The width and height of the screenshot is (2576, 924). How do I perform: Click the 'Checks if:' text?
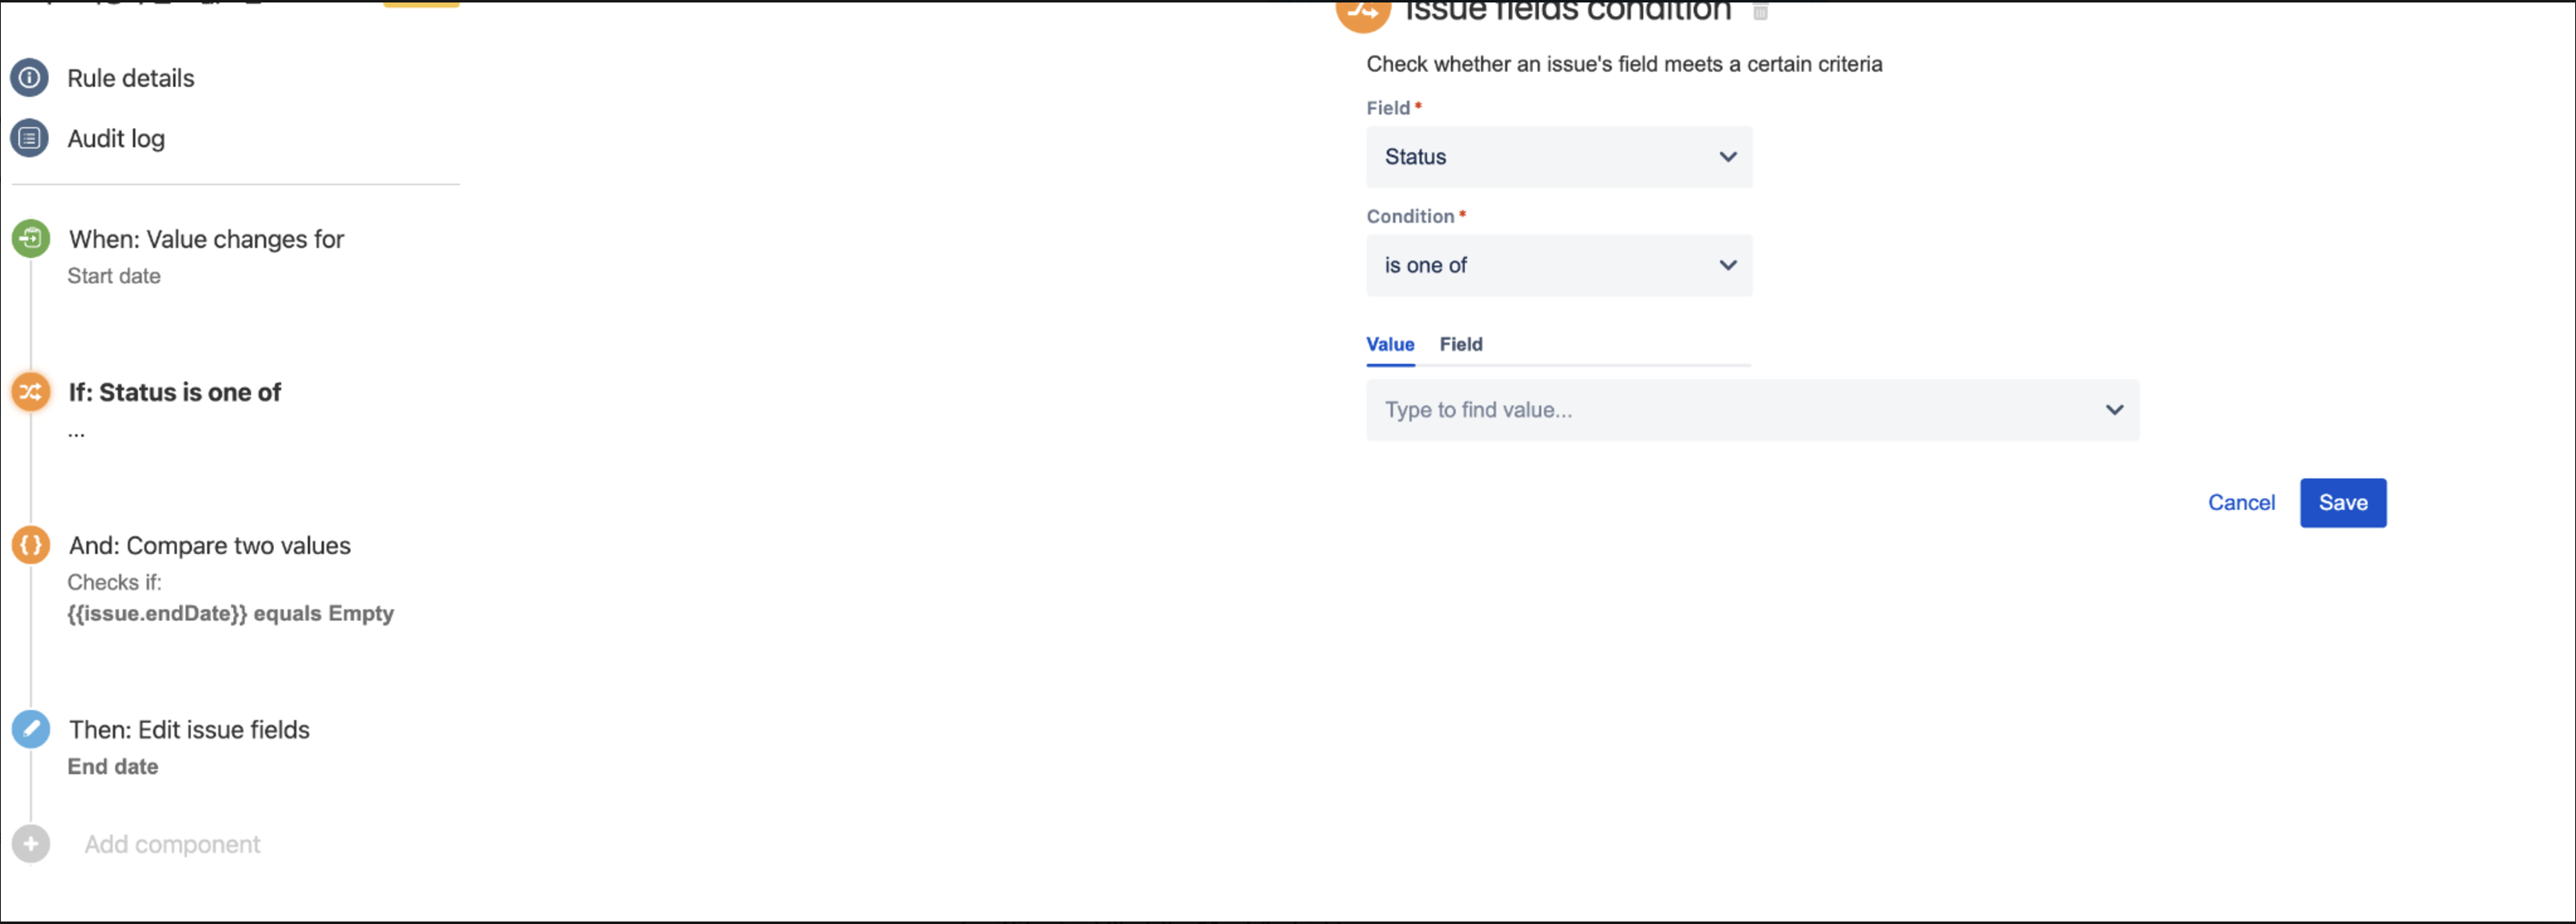coord(114,582)
